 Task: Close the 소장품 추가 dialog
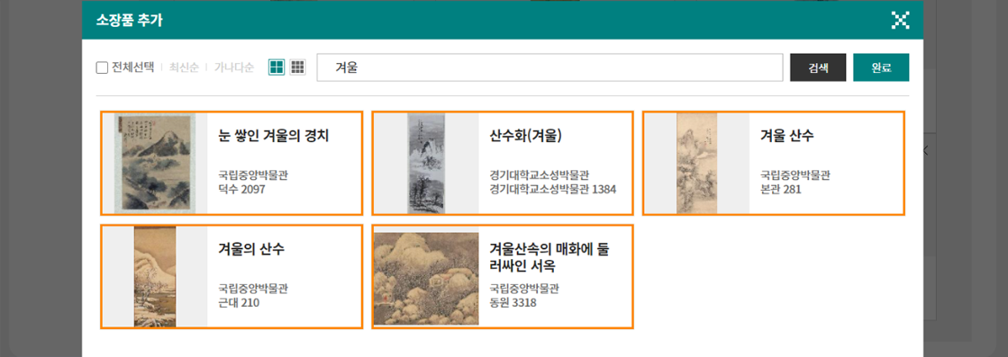(901, 20)
